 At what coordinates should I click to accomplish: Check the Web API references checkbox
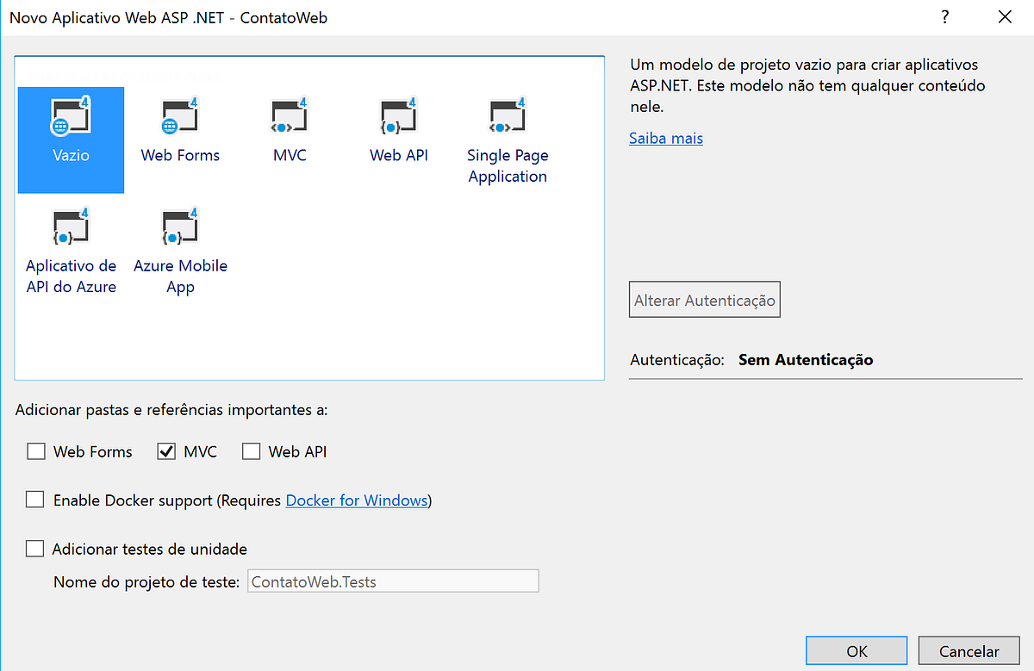(251, 450)
